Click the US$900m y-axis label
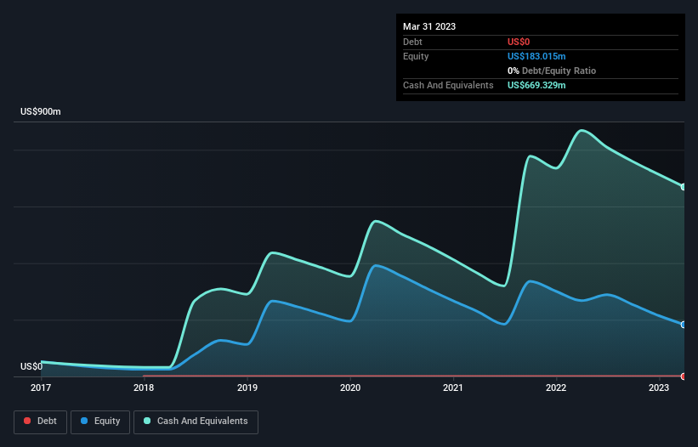This screenshot has width=698, height=447. [41, 111]
